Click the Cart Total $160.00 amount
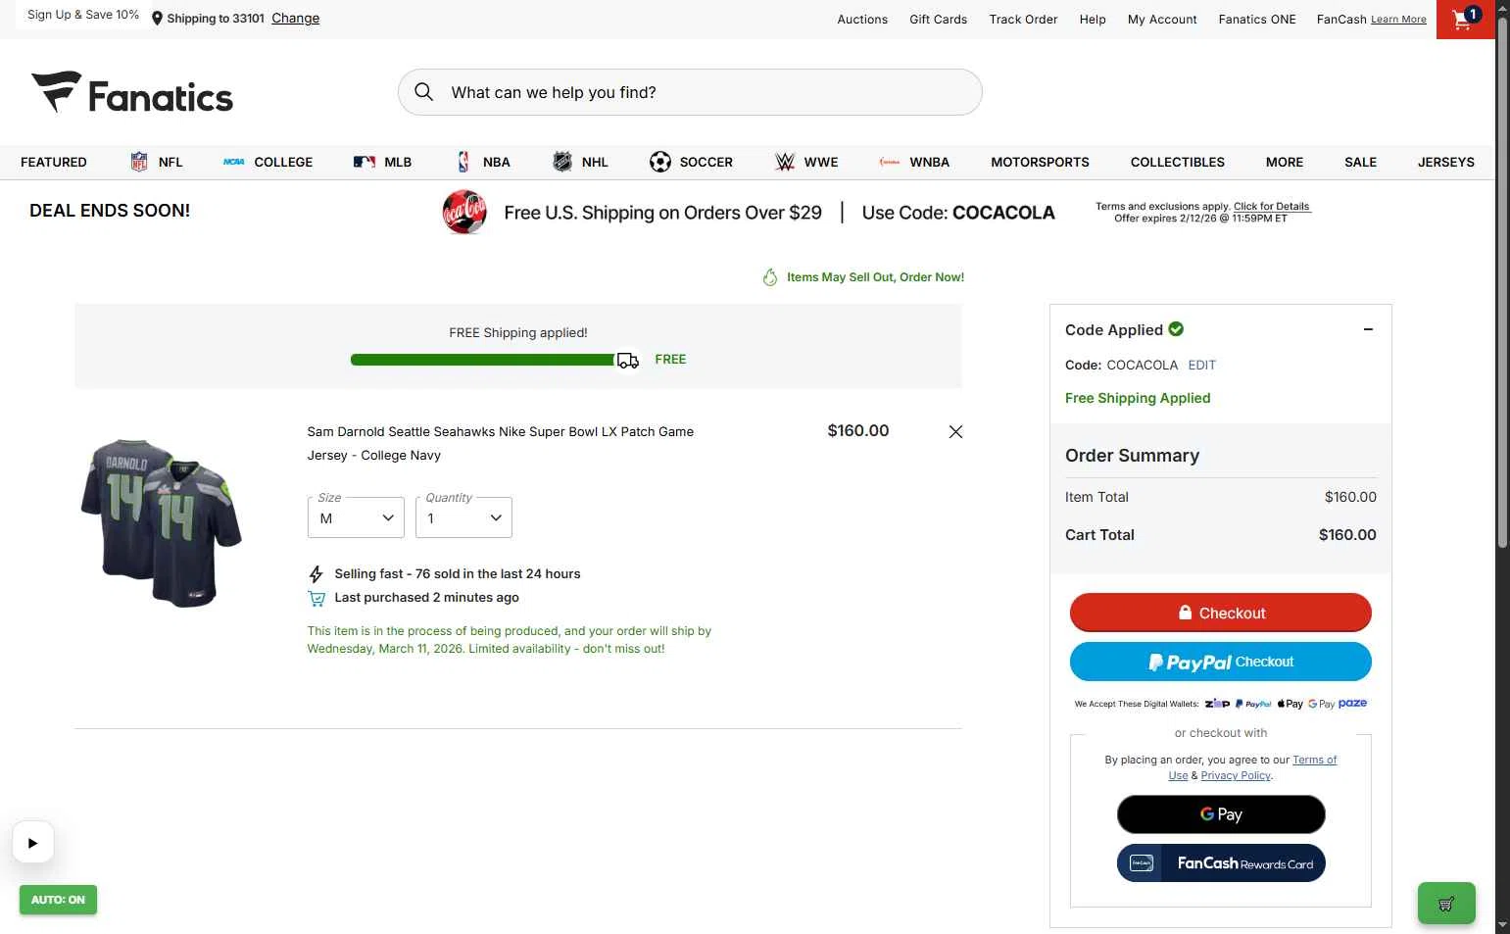 pos(1347,535)
